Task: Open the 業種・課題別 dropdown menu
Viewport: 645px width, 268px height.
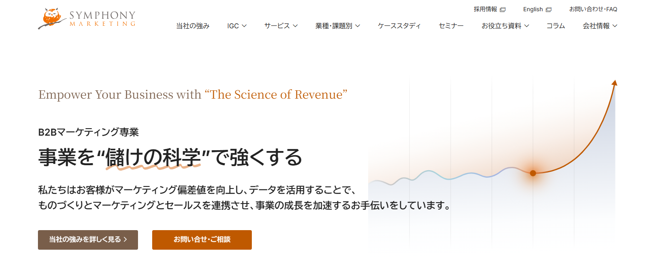Action: (x=358, y=26)
